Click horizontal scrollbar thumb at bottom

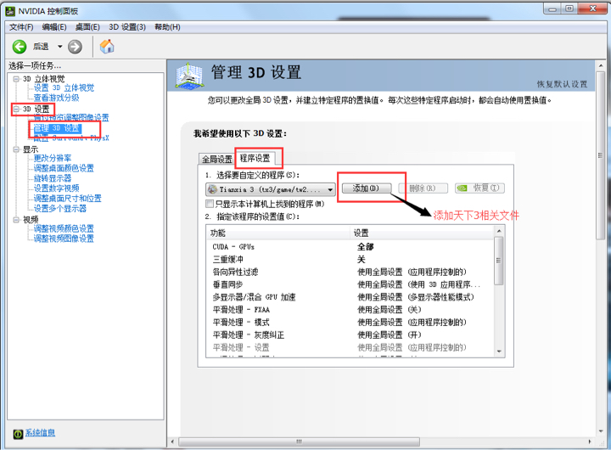[x=299, y=442]
